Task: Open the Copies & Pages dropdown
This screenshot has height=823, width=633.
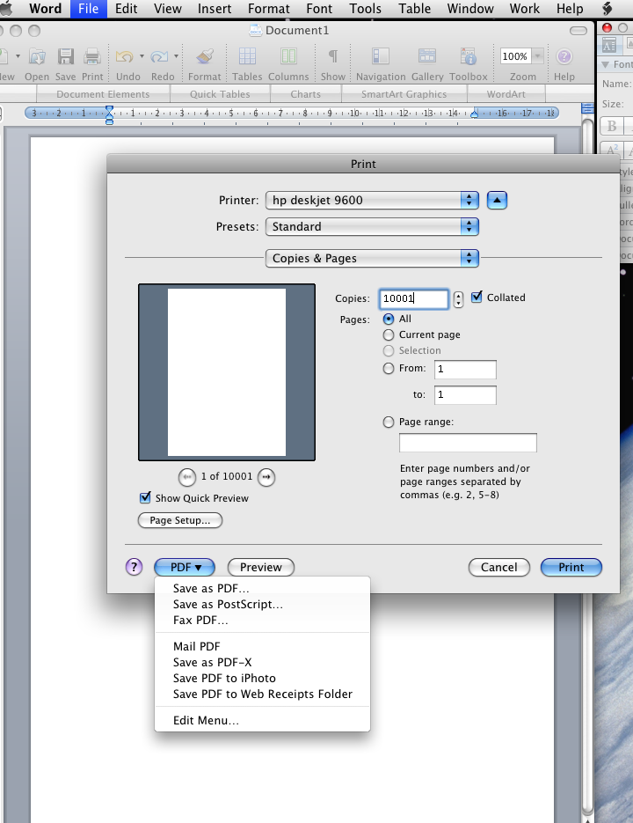Action: tap(373, 258)
